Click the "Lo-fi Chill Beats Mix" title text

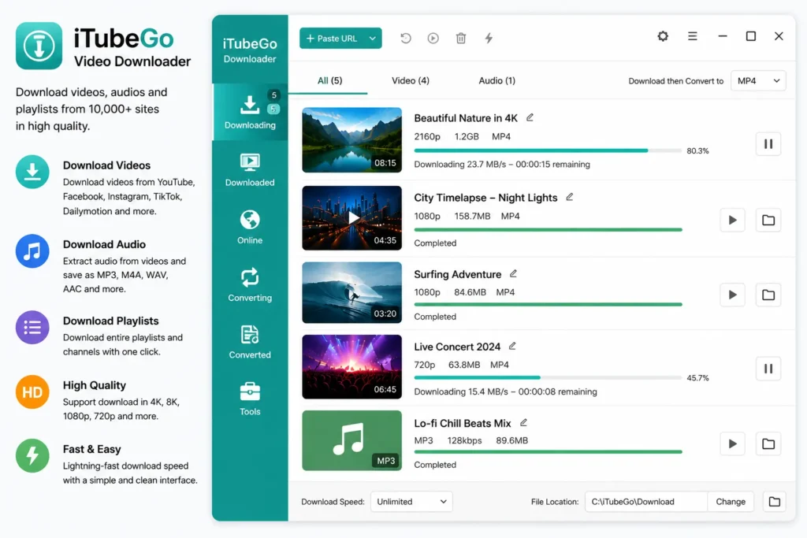[x=463, y=423]
